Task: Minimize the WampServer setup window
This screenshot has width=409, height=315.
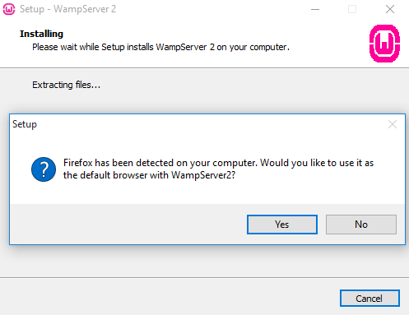Action: [x=315, y=9]
